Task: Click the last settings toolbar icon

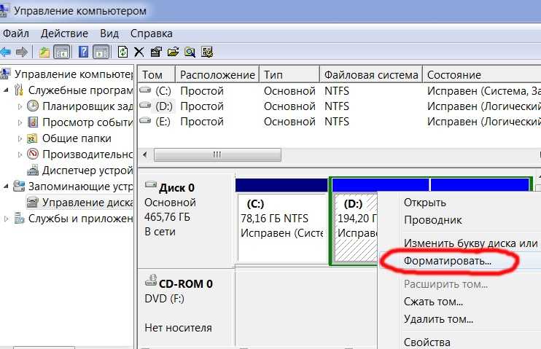Action: (207, 52)
